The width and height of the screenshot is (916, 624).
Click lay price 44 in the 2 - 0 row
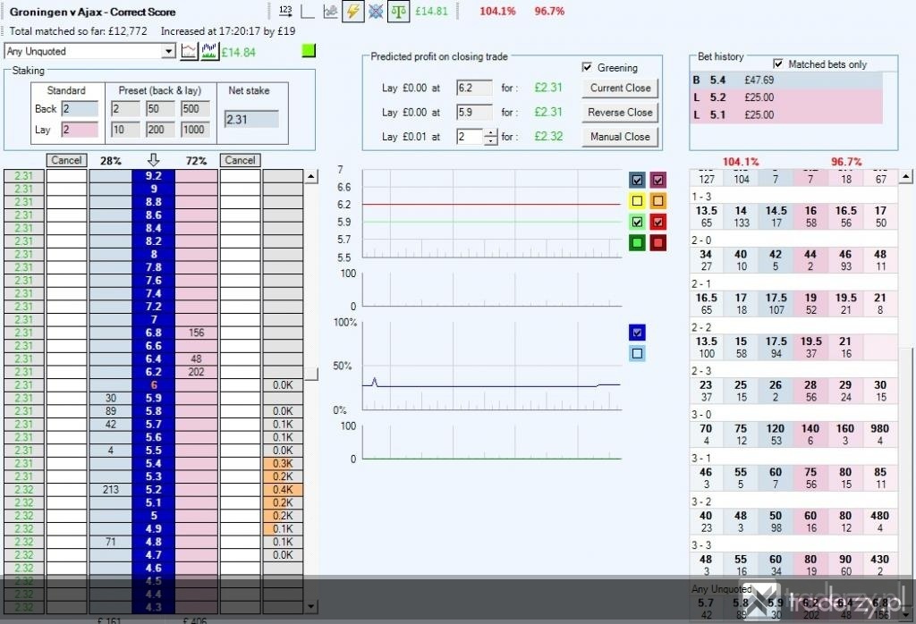810,260
